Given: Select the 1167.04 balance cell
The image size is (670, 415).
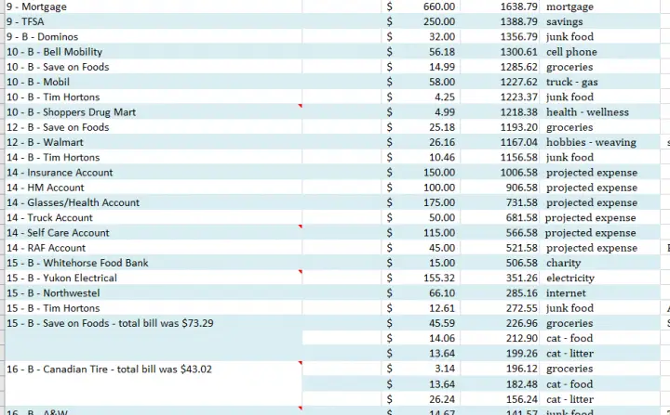Looking at the screenshot, I should click(500, 142).
